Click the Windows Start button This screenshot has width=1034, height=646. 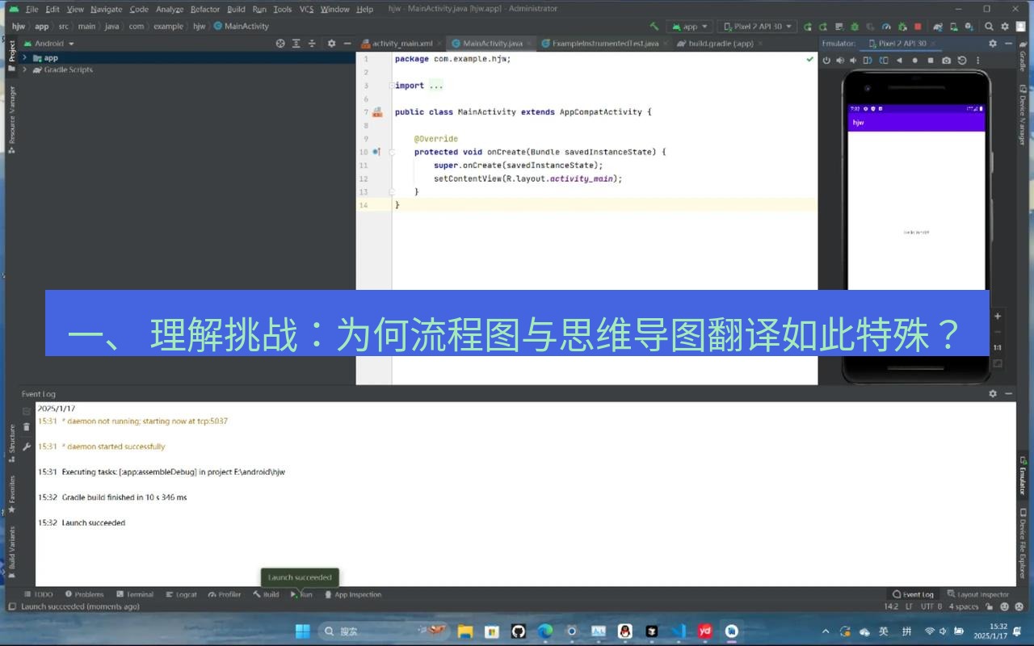302,631
